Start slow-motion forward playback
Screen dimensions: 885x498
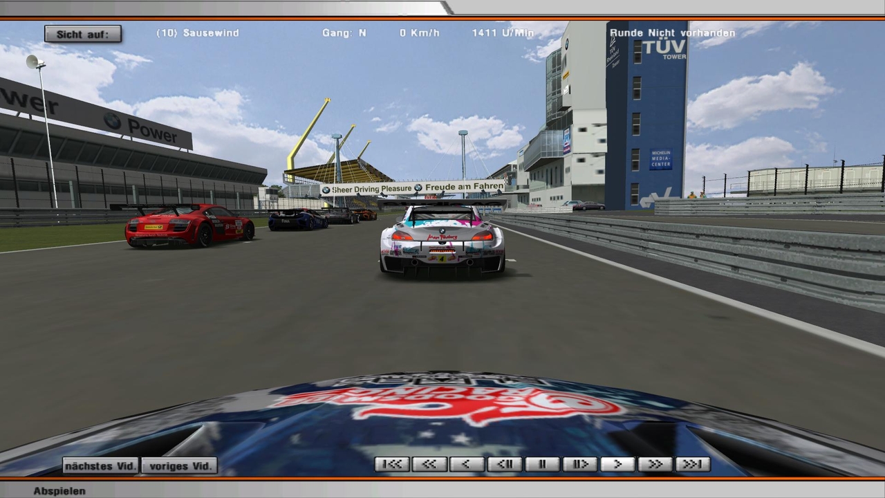pyautogui.click(x=579, y=464)
